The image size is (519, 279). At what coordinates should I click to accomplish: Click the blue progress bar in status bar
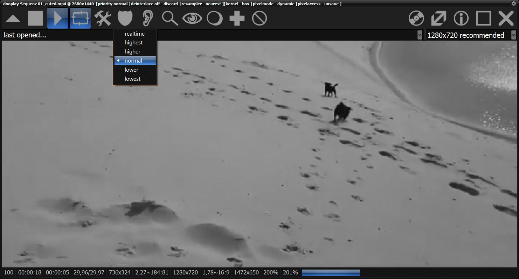pos(331,273)
